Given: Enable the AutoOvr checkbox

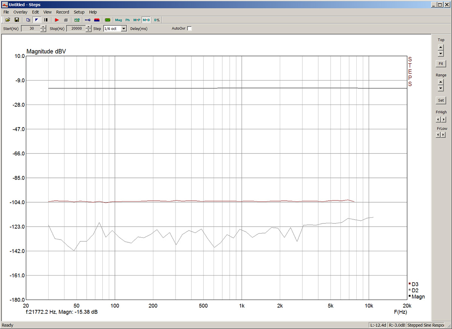Looking at the screenshot, I should tap(189, 29).
